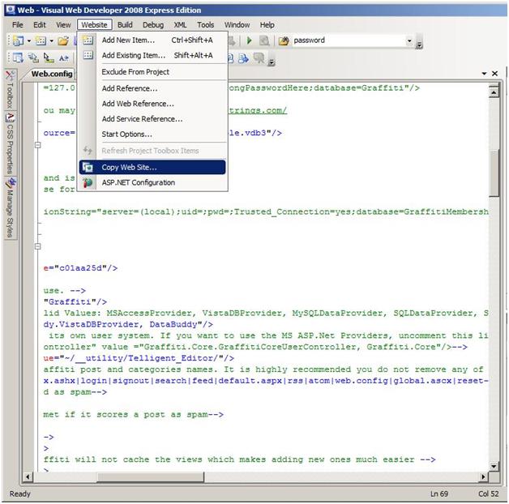The height and width of the screenshot is (504, 509).
Task: Click the horizontal scrollbar left arrow
Action: [28, 476]
